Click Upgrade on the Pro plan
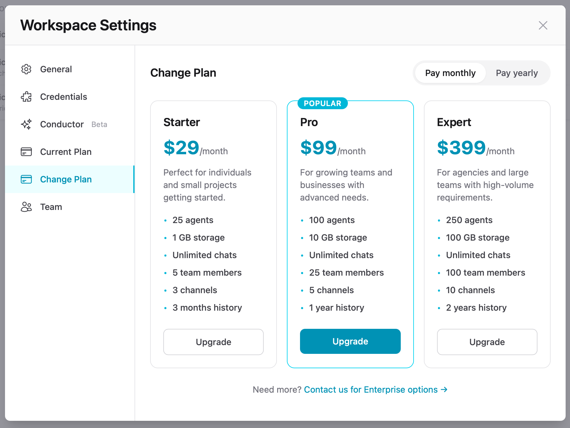Viewport: 570px width, 428px height. 350,341
